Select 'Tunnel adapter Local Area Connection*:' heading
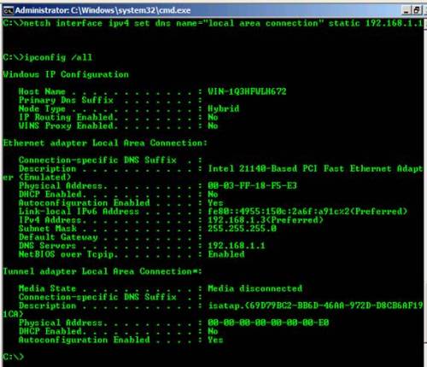The height and width of the screenshot is (367, 427). pos(102,271)
